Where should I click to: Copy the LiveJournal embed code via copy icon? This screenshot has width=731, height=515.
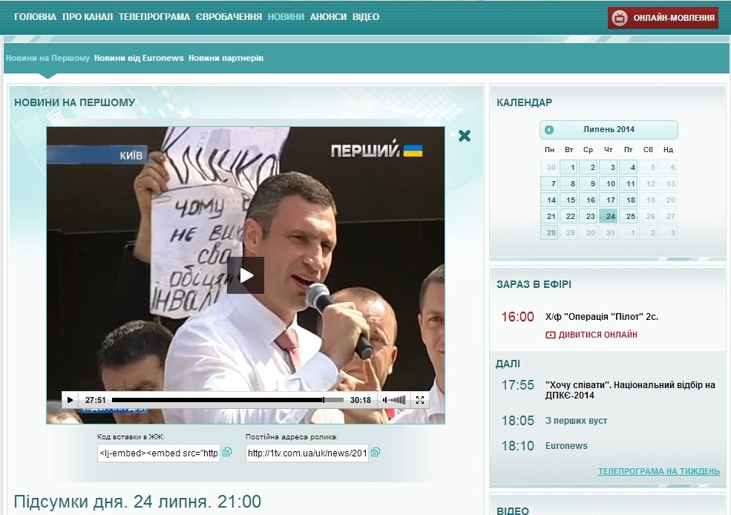[x=227, y=452]
